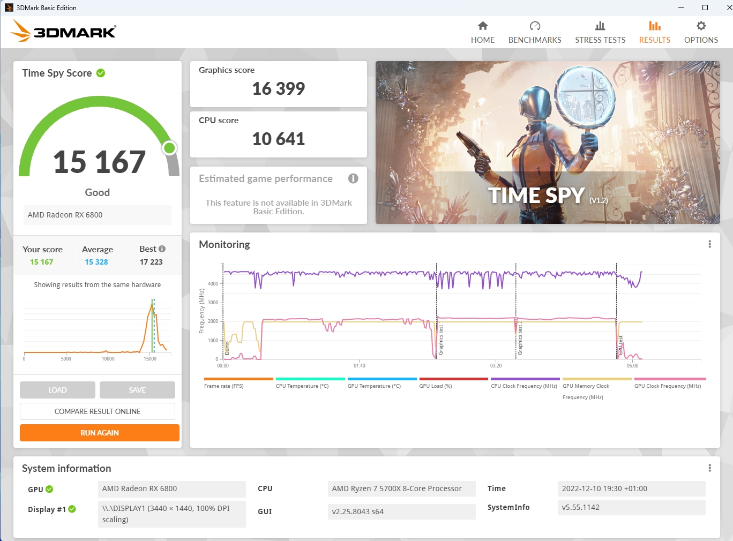Click SystemInfo version v5.55.1142
This screenshot has width=733, height=541.
631,507
